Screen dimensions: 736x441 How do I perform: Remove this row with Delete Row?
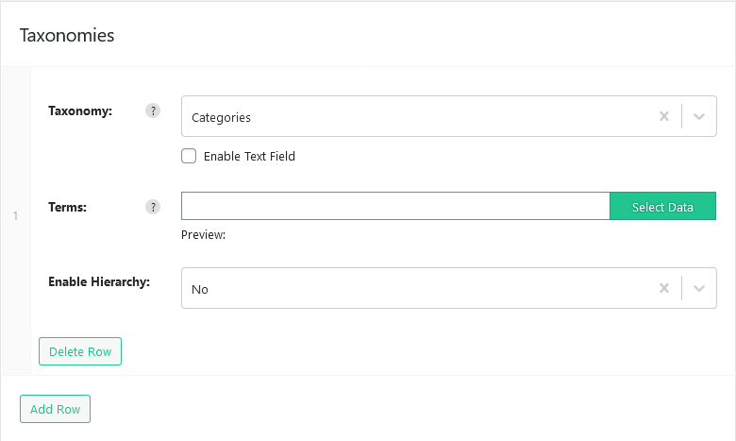(x=80, y=351)
